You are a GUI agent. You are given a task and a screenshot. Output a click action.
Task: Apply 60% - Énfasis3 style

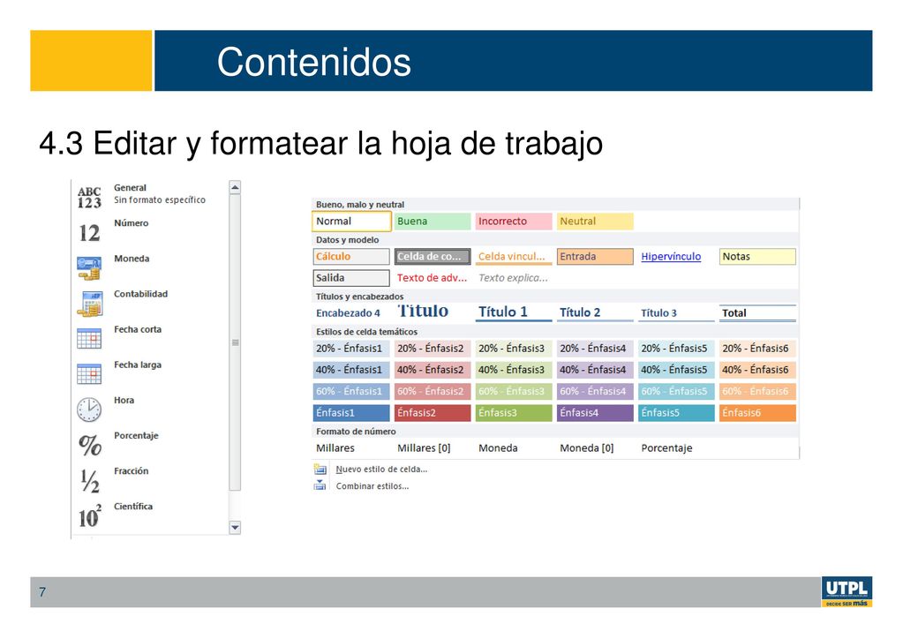[514, 392]
